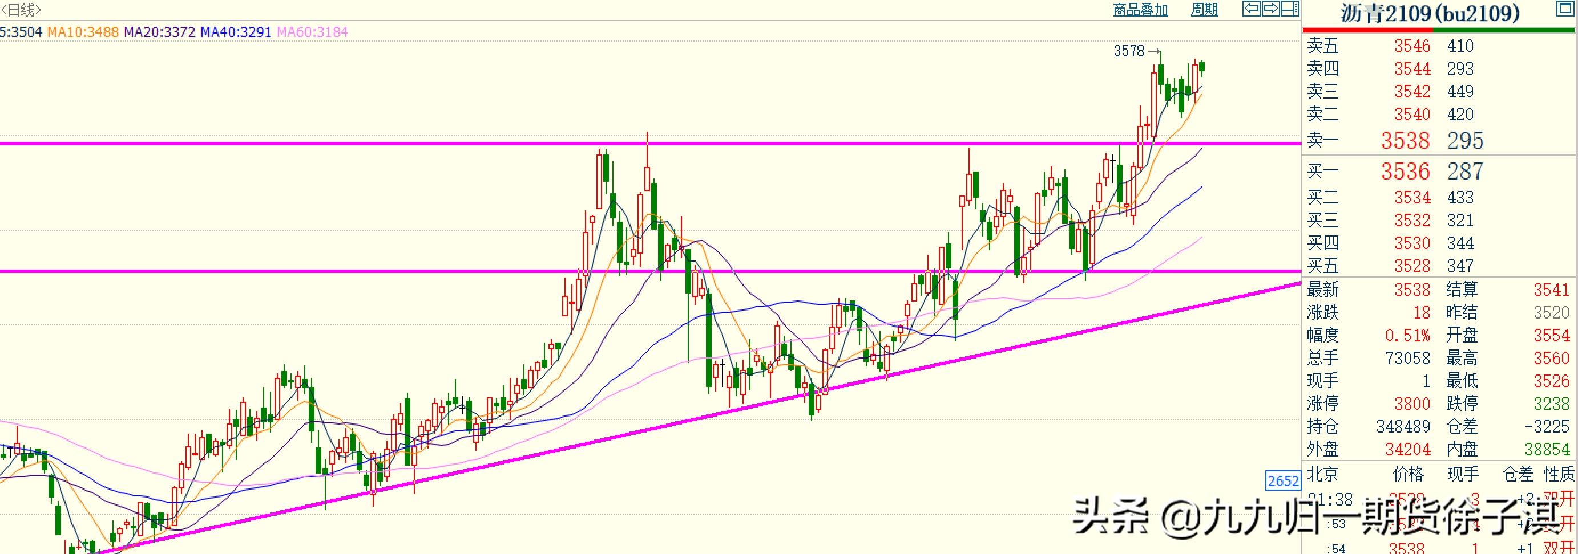
Task: Click the 日线 chart period label
Action: point(20,10)
